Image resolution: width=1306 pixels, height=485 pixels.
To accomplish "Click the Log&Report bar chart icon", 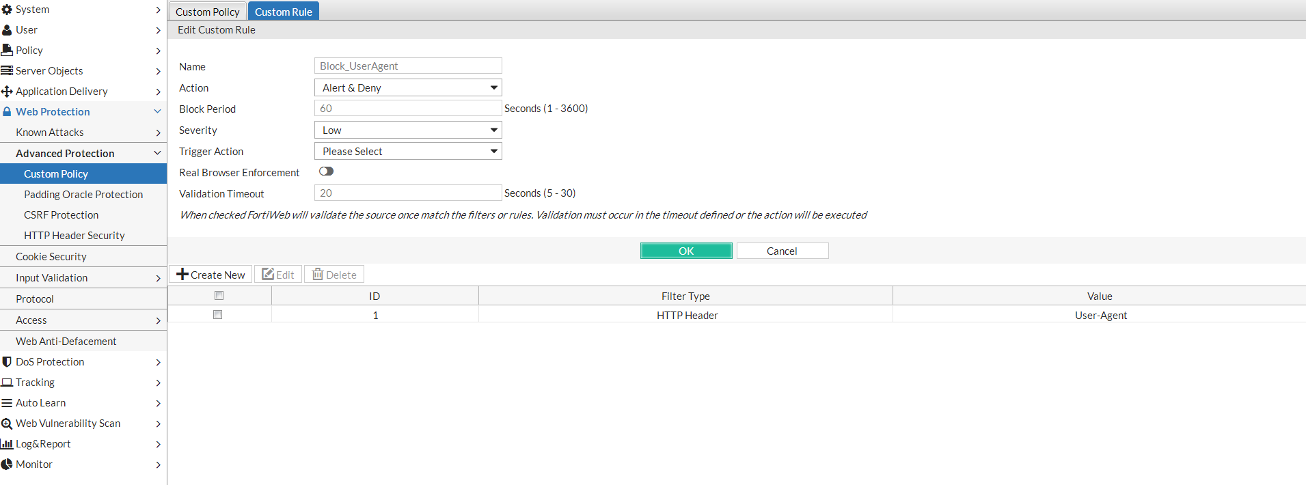I will pyautogui.click(x=8, y=444).
